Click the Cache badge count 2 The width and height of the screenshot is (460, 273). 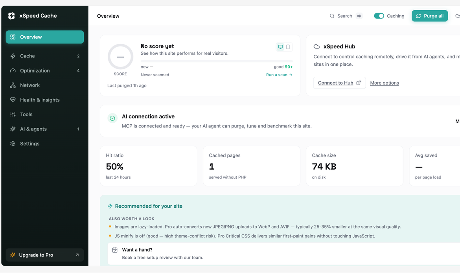(78, 56)
